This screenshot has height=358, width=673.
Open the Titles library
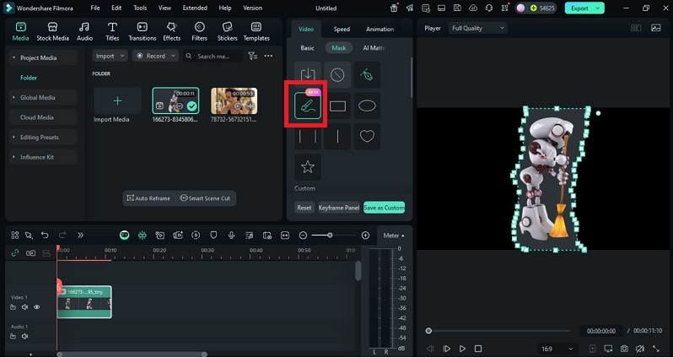click(x=112, y=32)
